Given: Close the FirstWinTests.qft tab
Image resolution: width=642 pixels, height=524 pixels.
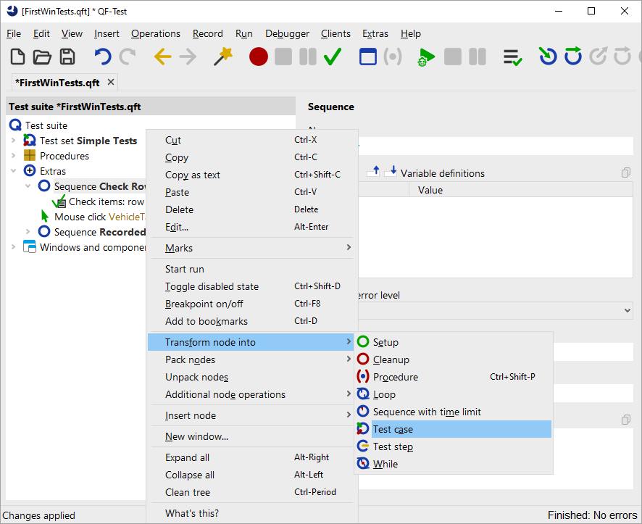Looking at the screenshot, I should click(111, 82).
